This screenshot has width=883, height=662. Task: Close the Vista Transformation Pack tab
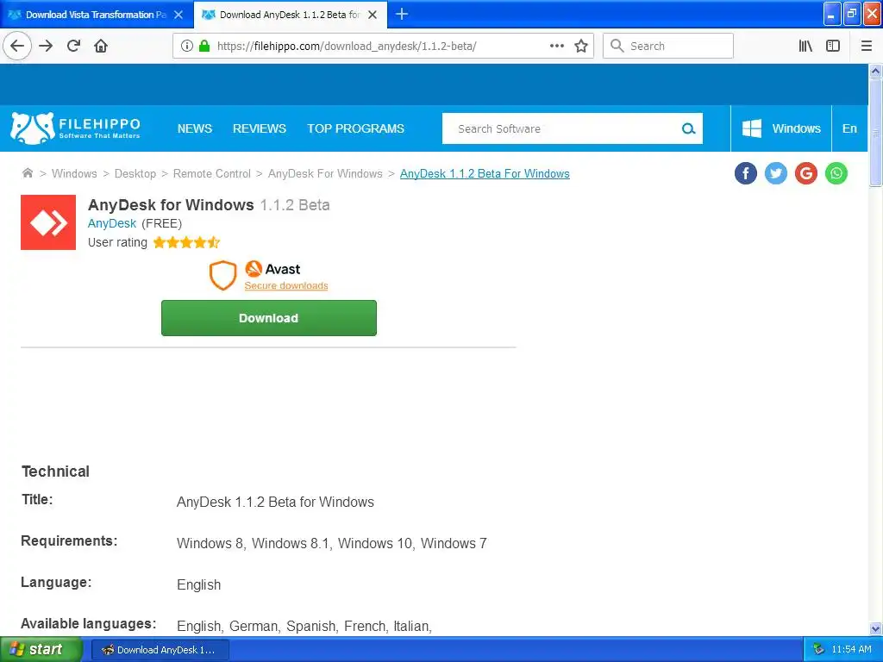pos(178,15)
